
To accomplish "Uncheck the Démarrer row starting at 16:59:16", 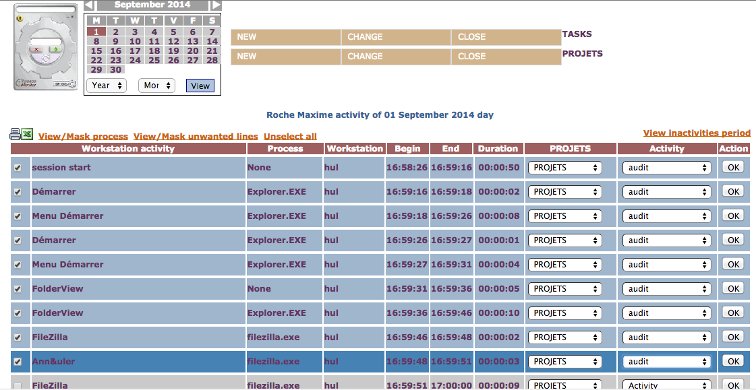I will [x=18, y=192].
